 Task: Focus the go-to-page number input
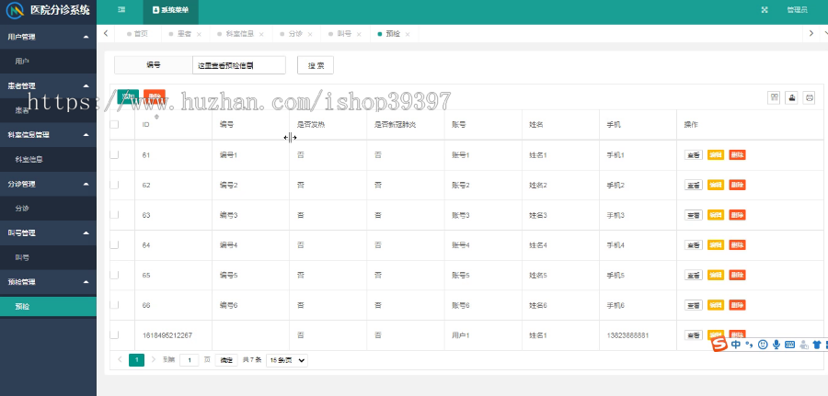pos(189,360)
